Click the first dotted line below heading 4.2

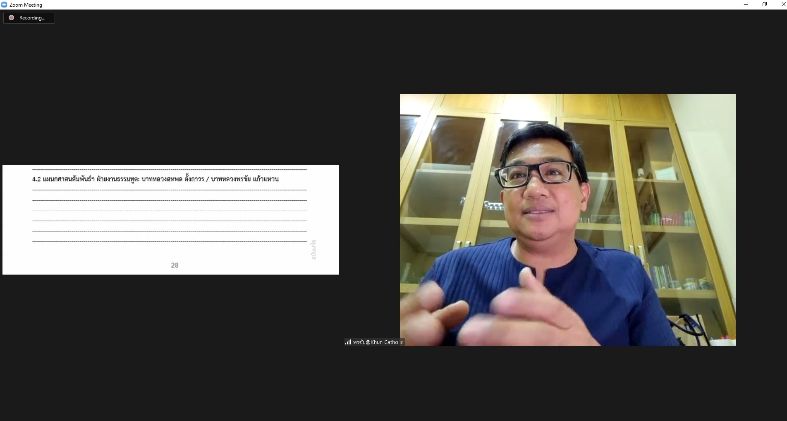[170, 190]
